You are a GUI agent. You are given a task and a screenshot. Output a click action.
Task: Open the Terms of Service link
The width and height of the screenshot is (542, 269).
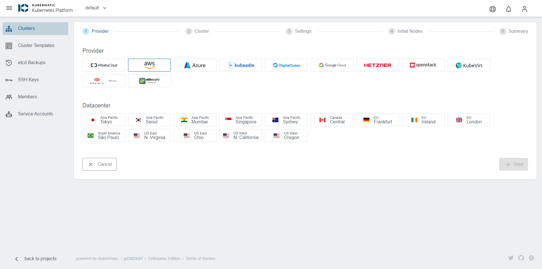coord(201,258)
